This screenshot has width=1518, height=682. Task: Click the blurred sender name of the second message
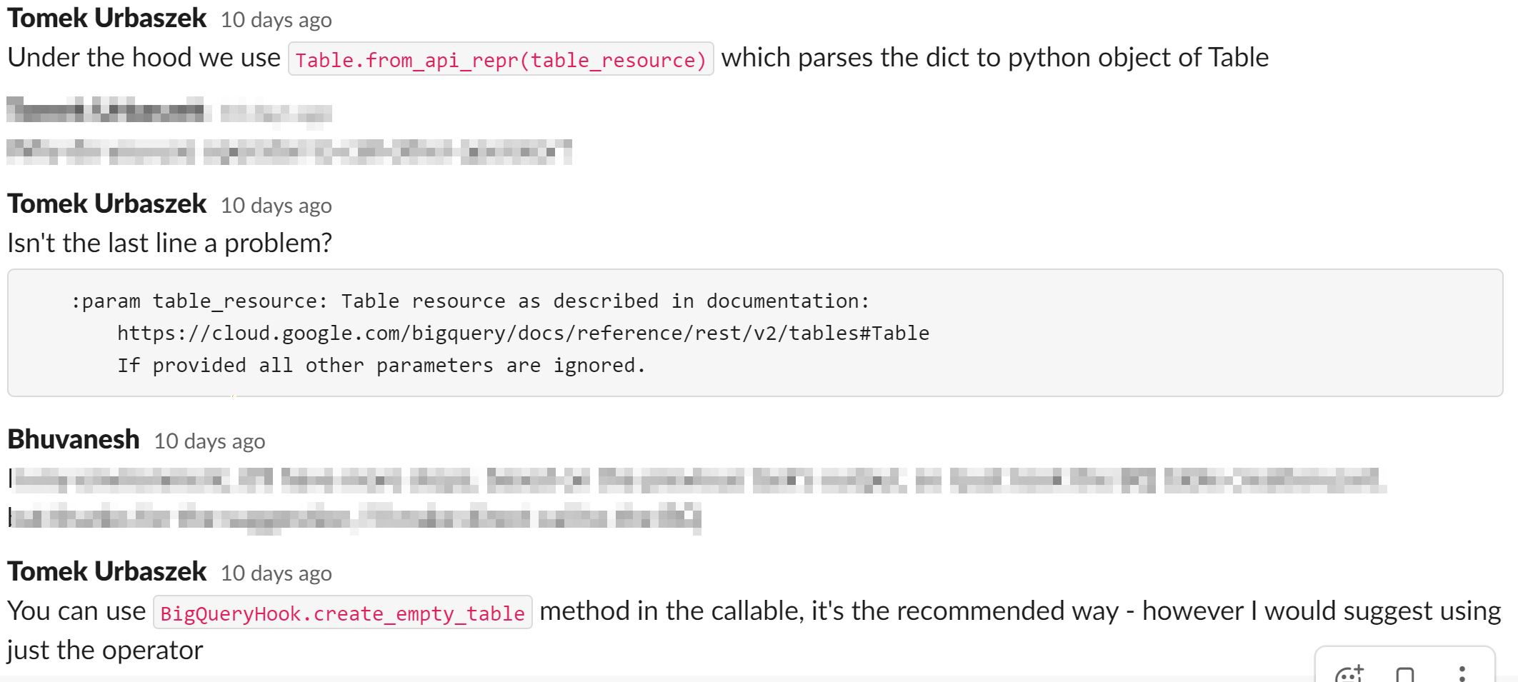(x=106, y=111)
